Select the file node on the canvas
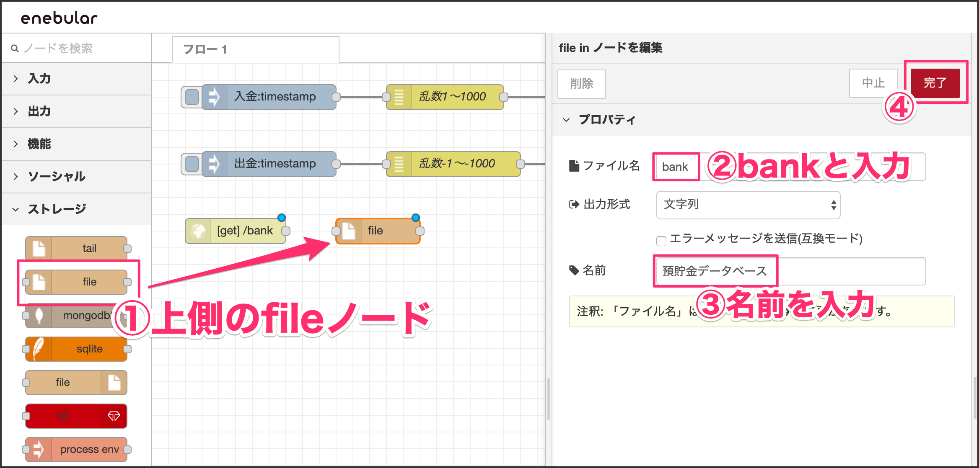The width and height of the screenshot is (979, 468). pos(378,231)
